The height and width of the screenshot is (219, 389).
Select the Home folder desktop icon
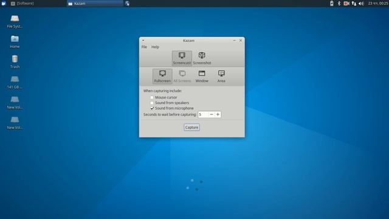click(15, 42)
